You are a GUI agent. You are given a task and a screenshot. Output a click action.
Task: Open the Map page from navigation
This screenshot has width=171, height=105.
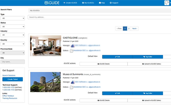pyautogui.click(x=102, y=3)
